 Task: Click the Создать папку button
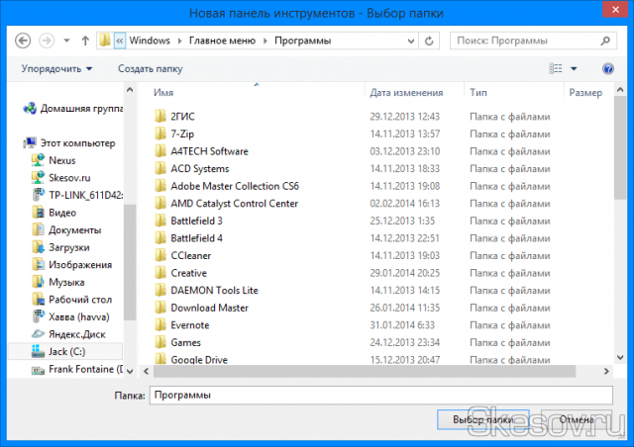(x=150, y=68)
